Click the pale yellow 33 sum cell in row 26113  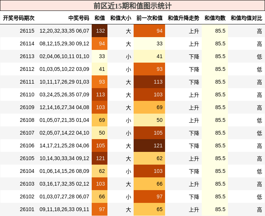(x=100, y=56)
